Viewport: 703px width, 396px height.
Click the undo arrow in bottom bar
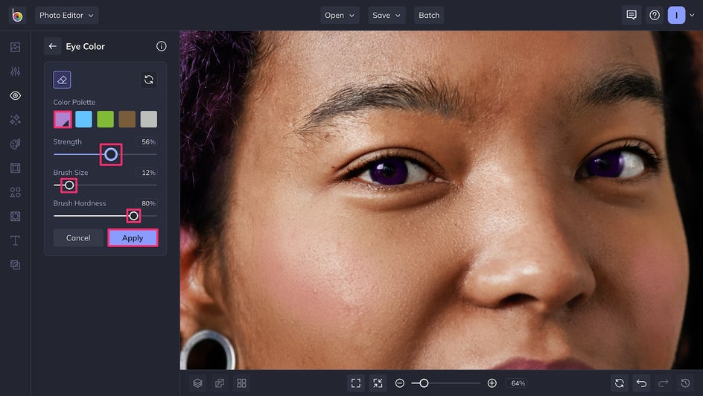[641, 383]
